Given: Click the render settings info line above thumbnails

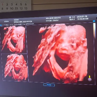Looking at the screenshot, I should point(18,24).
